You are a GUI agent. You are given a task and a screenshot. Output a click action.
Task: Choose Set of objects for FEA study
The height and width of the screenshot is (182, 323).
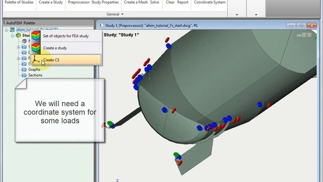coord(66,36)
